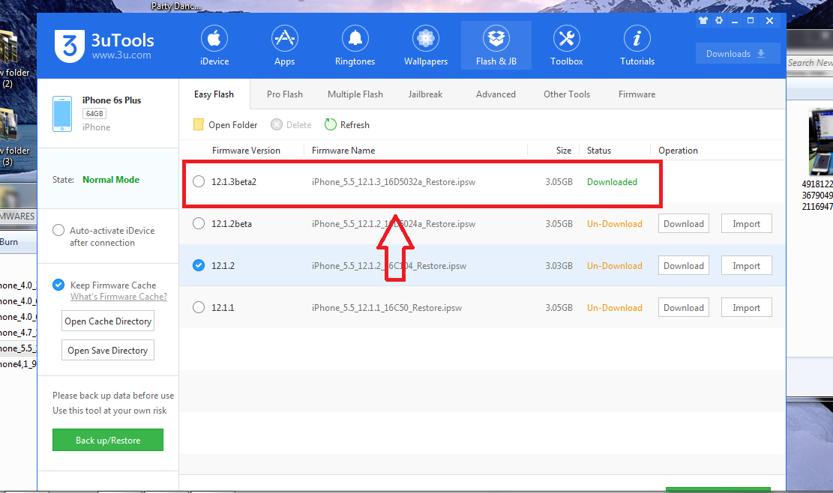Toggle Keep Firmware Cache option

point(58,285)
